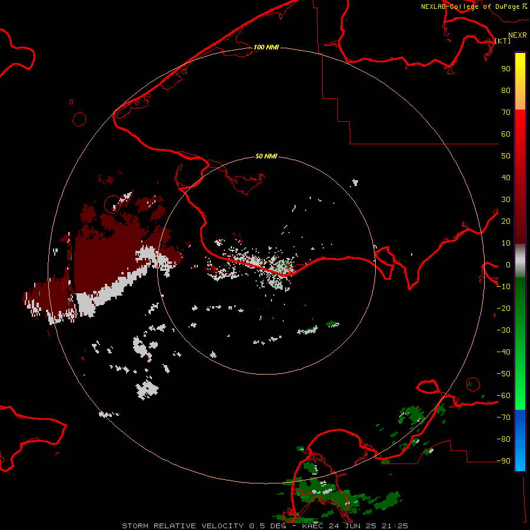The image size is (530, 530).
Task: Click the -90 value on velocity scale
Action: tap(503, 461)
